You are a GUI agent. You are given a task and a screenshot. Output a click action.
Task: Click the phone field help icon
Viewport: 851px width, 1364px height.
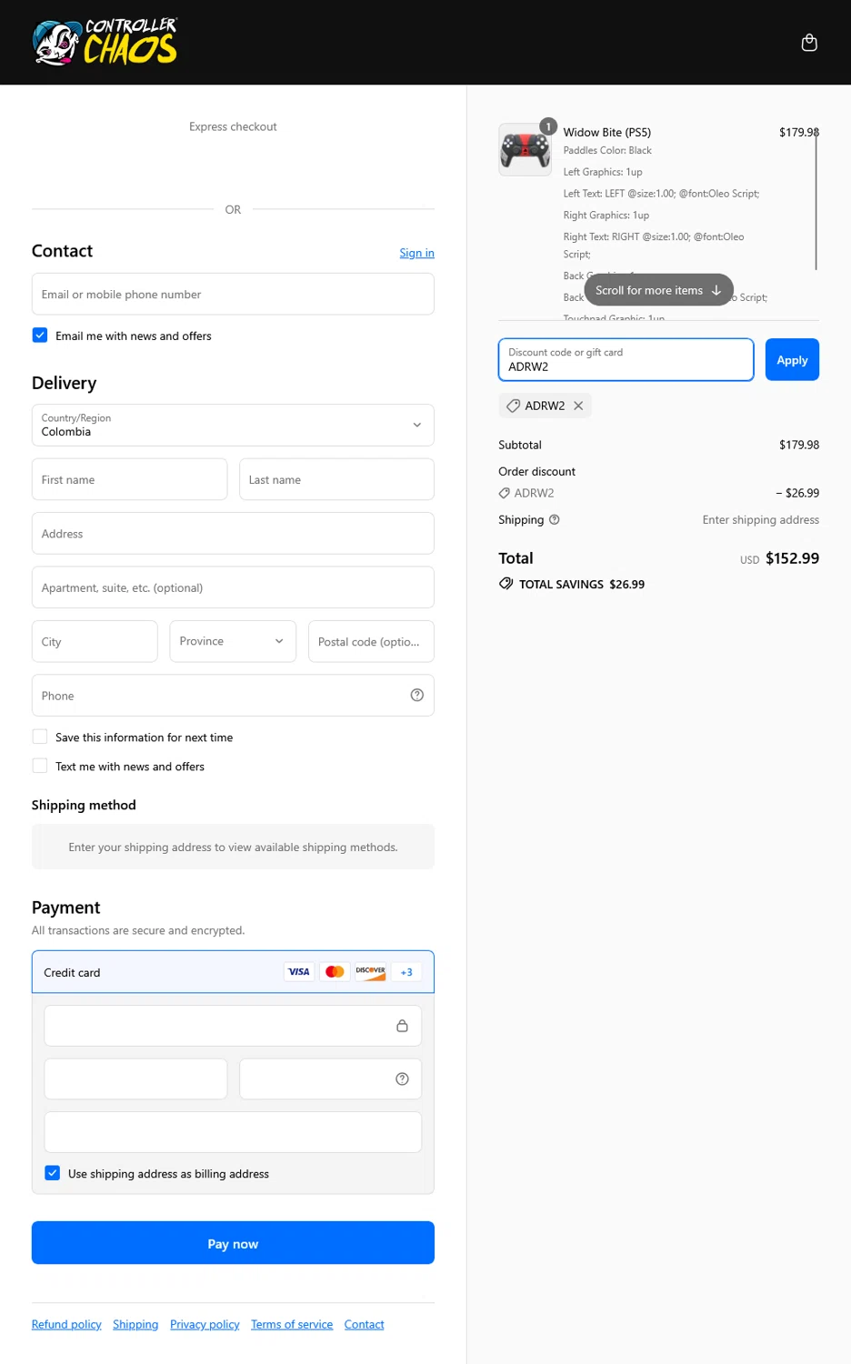tap(417, 696)
